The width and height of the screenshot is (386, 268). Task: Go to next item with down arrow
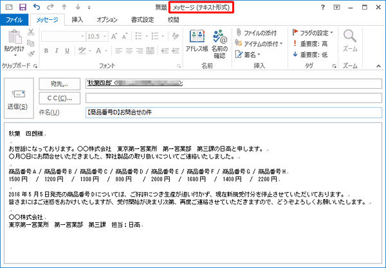click(78, 7)
